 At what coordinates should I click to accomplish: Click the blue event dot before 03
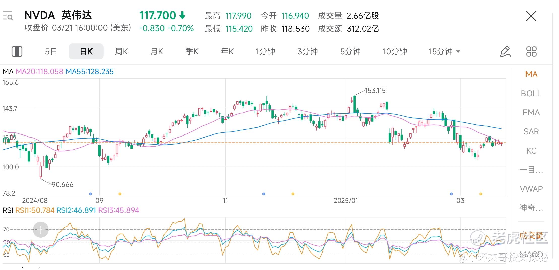451,194
